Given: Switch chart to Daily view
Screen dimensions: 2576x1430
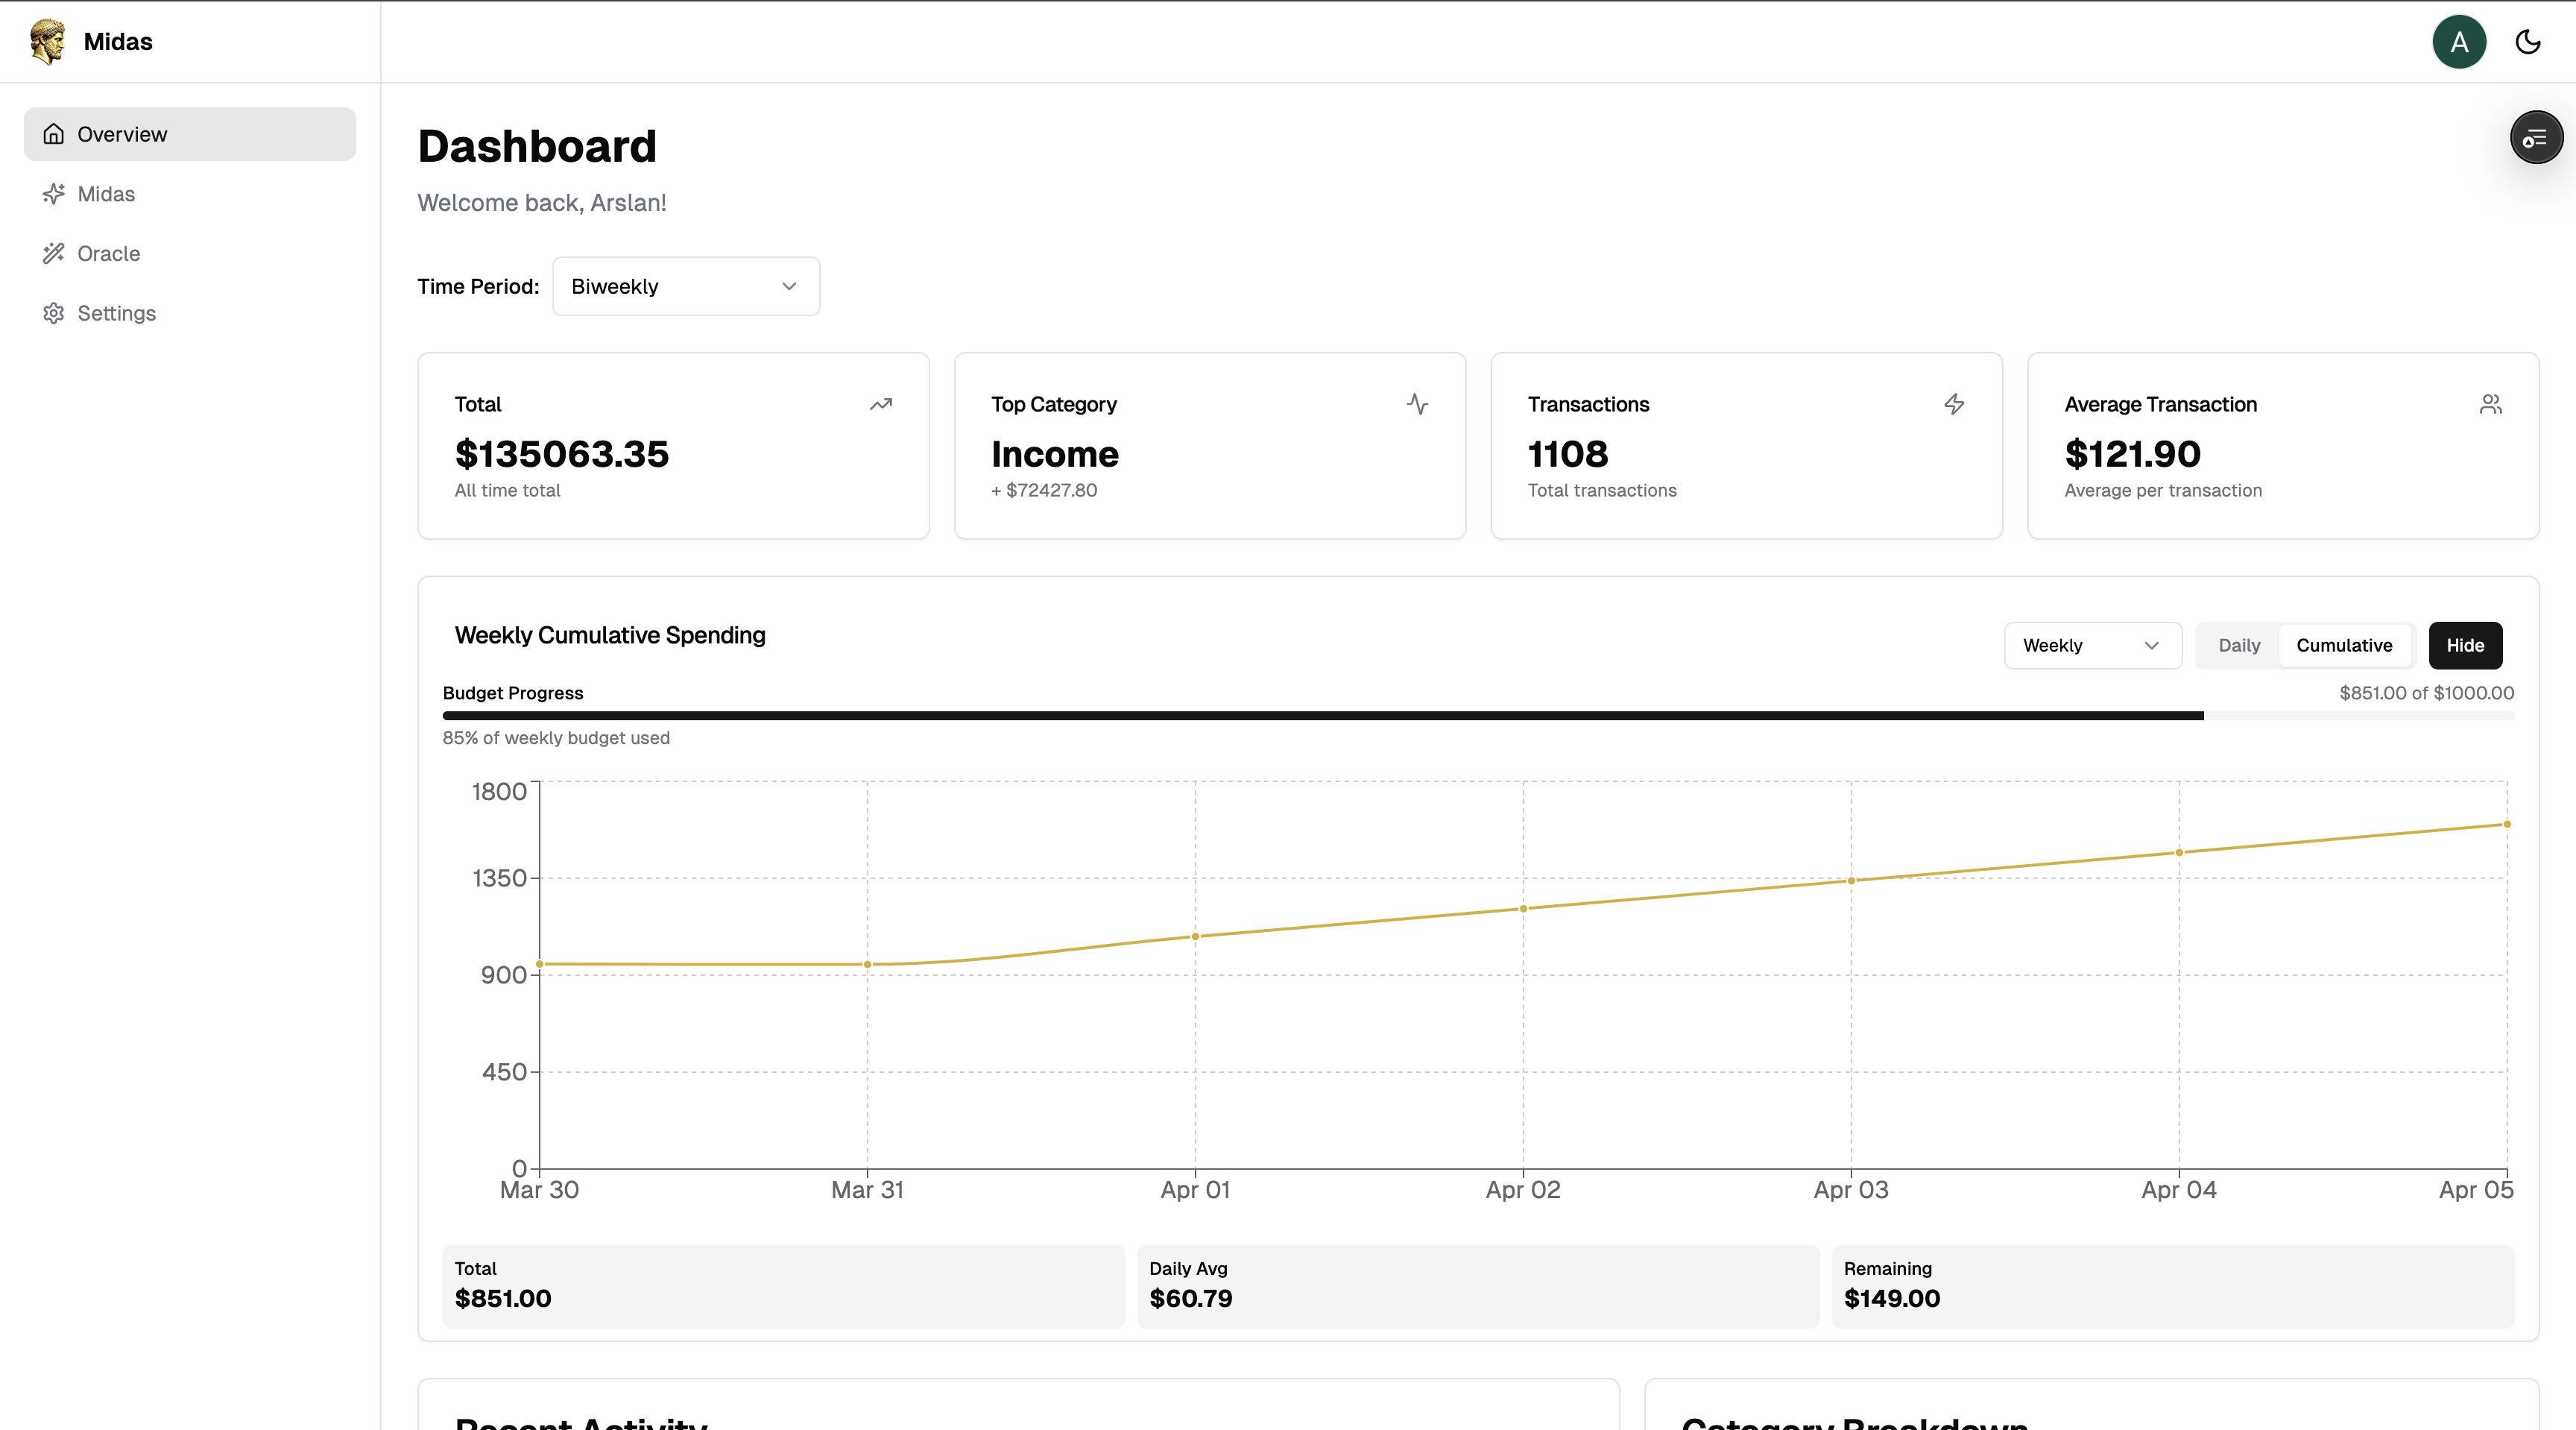Looking at the screenshot, I should [x=2238, y=645].
